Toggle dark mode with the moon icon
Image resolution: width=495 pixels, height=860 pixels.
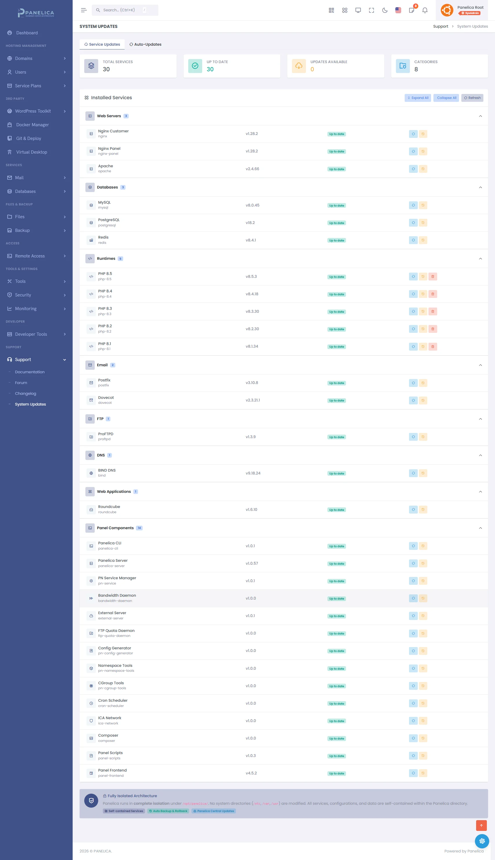pyautogui.click(x=385, y=10)
